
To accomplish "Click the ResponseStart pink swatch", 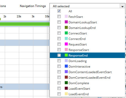I will [x=66, y=50].
